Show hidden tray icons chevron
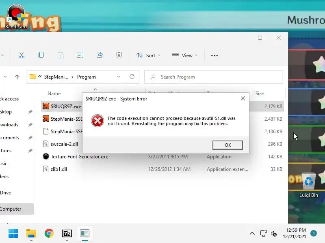This screenshot has height=243, width=325. pyautogui.click(x=252, y=234)
